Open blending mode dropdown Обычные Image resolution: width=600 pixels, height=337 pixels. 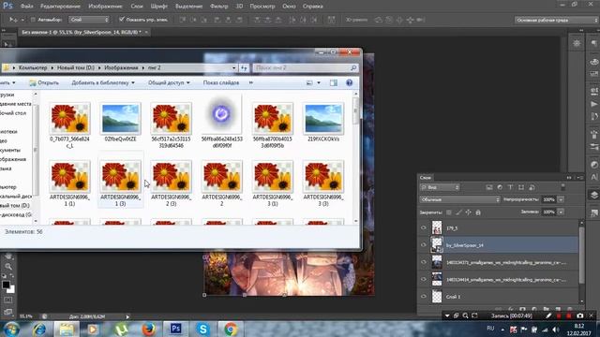(459, 199)
